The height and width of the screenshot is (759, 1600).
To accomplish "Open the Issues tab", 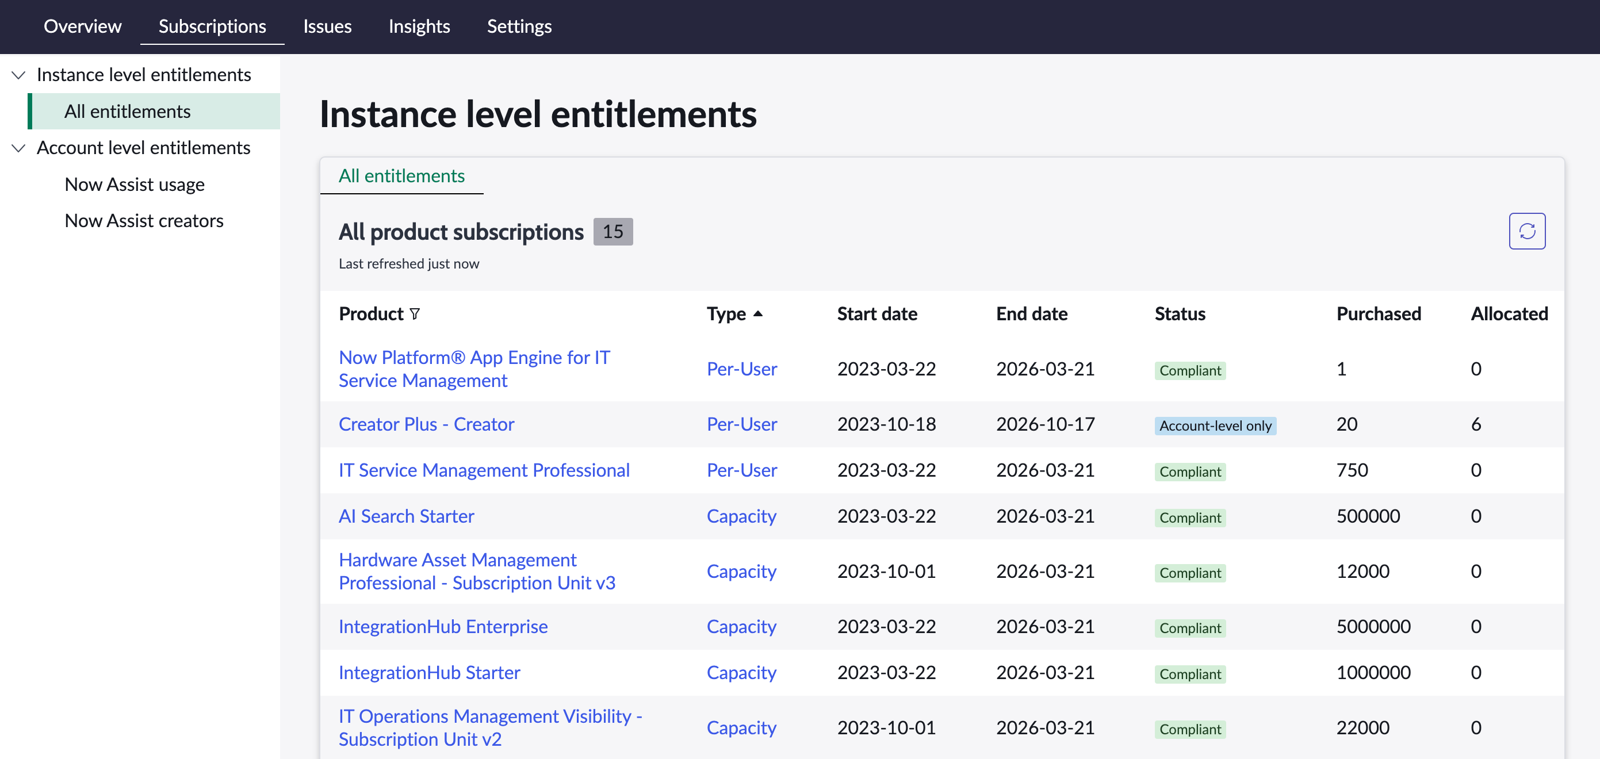I will click(327, 26).
